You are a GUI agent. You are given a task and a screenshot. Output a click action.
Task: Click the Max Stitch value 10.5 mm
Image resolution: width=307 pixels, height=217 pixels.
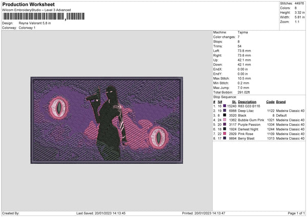coord(244,78)
